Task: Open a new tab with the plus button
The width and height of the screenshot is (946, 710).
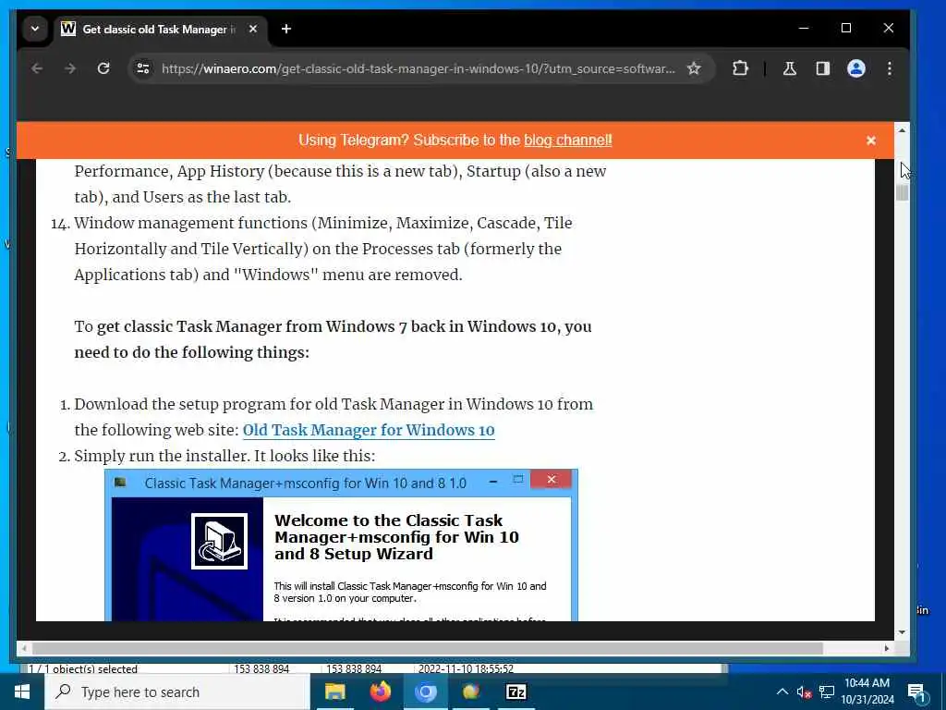Action: (286, 29)
